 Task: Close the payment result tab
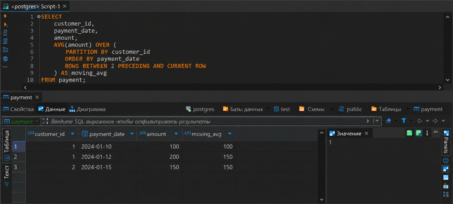click(37, 98)
